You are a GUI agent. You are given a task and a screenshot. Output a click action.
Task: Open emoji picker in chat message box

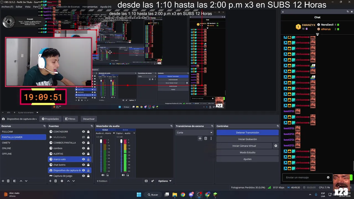click(328, 177)
